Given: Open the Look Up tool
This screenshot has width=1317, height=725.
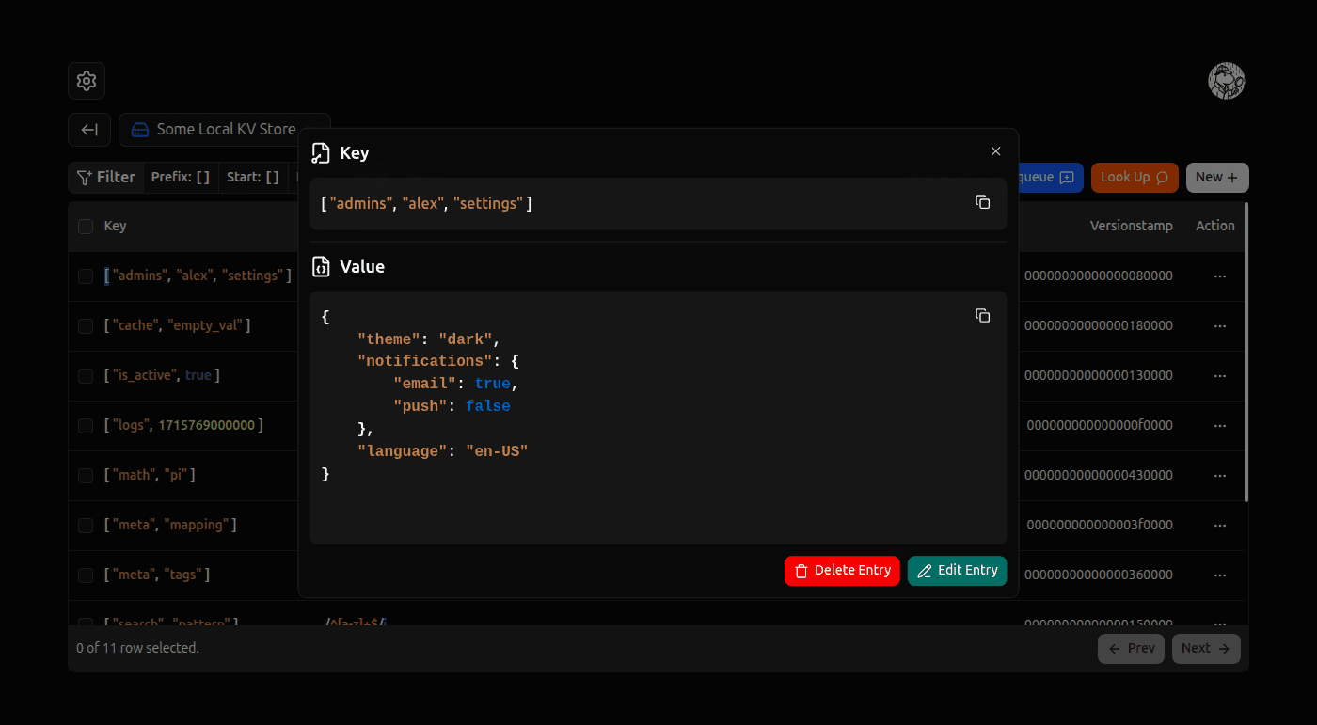Looking at the screenshot, I should 1135,177.
